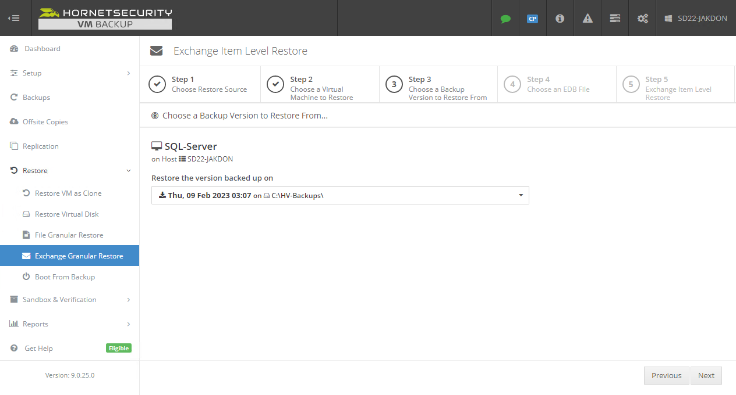Click the Previous button
This screenshot has width=736, height=395.
point(667,376)
